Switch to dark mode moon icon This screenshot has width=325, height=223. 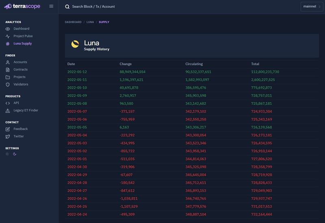pyautogui.click(x=15, y=154)
